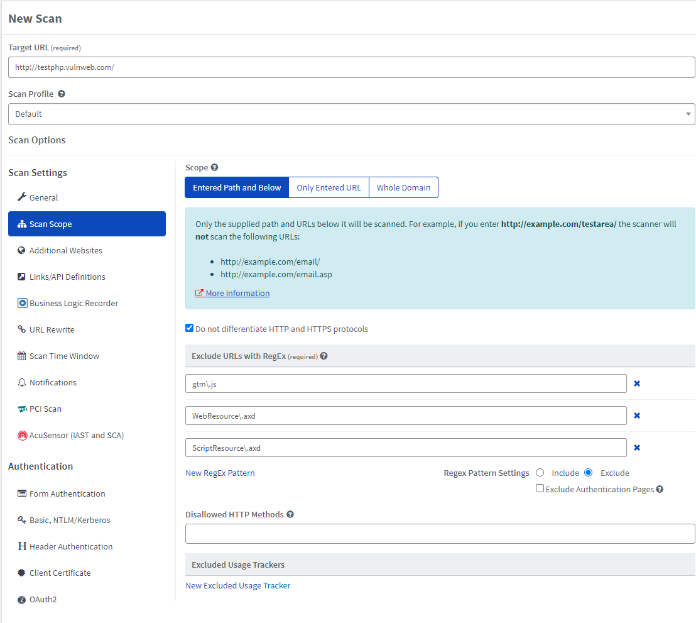
Task: Select the Include regex radio button
Action: 540,472
